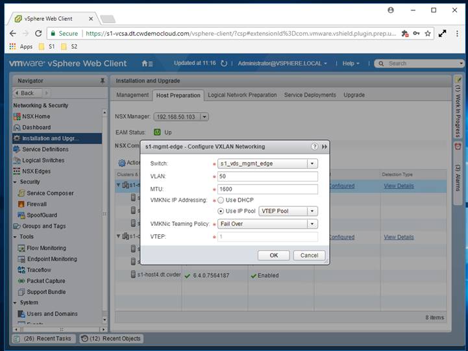Open the Recent Tasks panel
The height and width of the screenshot is (351, 468).
pos(43,339)
